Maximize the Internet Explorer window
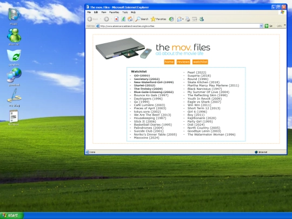This screenshot has width=292, height=219. [278, 7]
